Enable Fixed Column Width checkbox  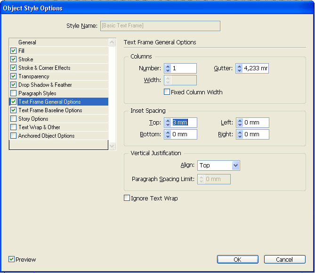point(167,92)
